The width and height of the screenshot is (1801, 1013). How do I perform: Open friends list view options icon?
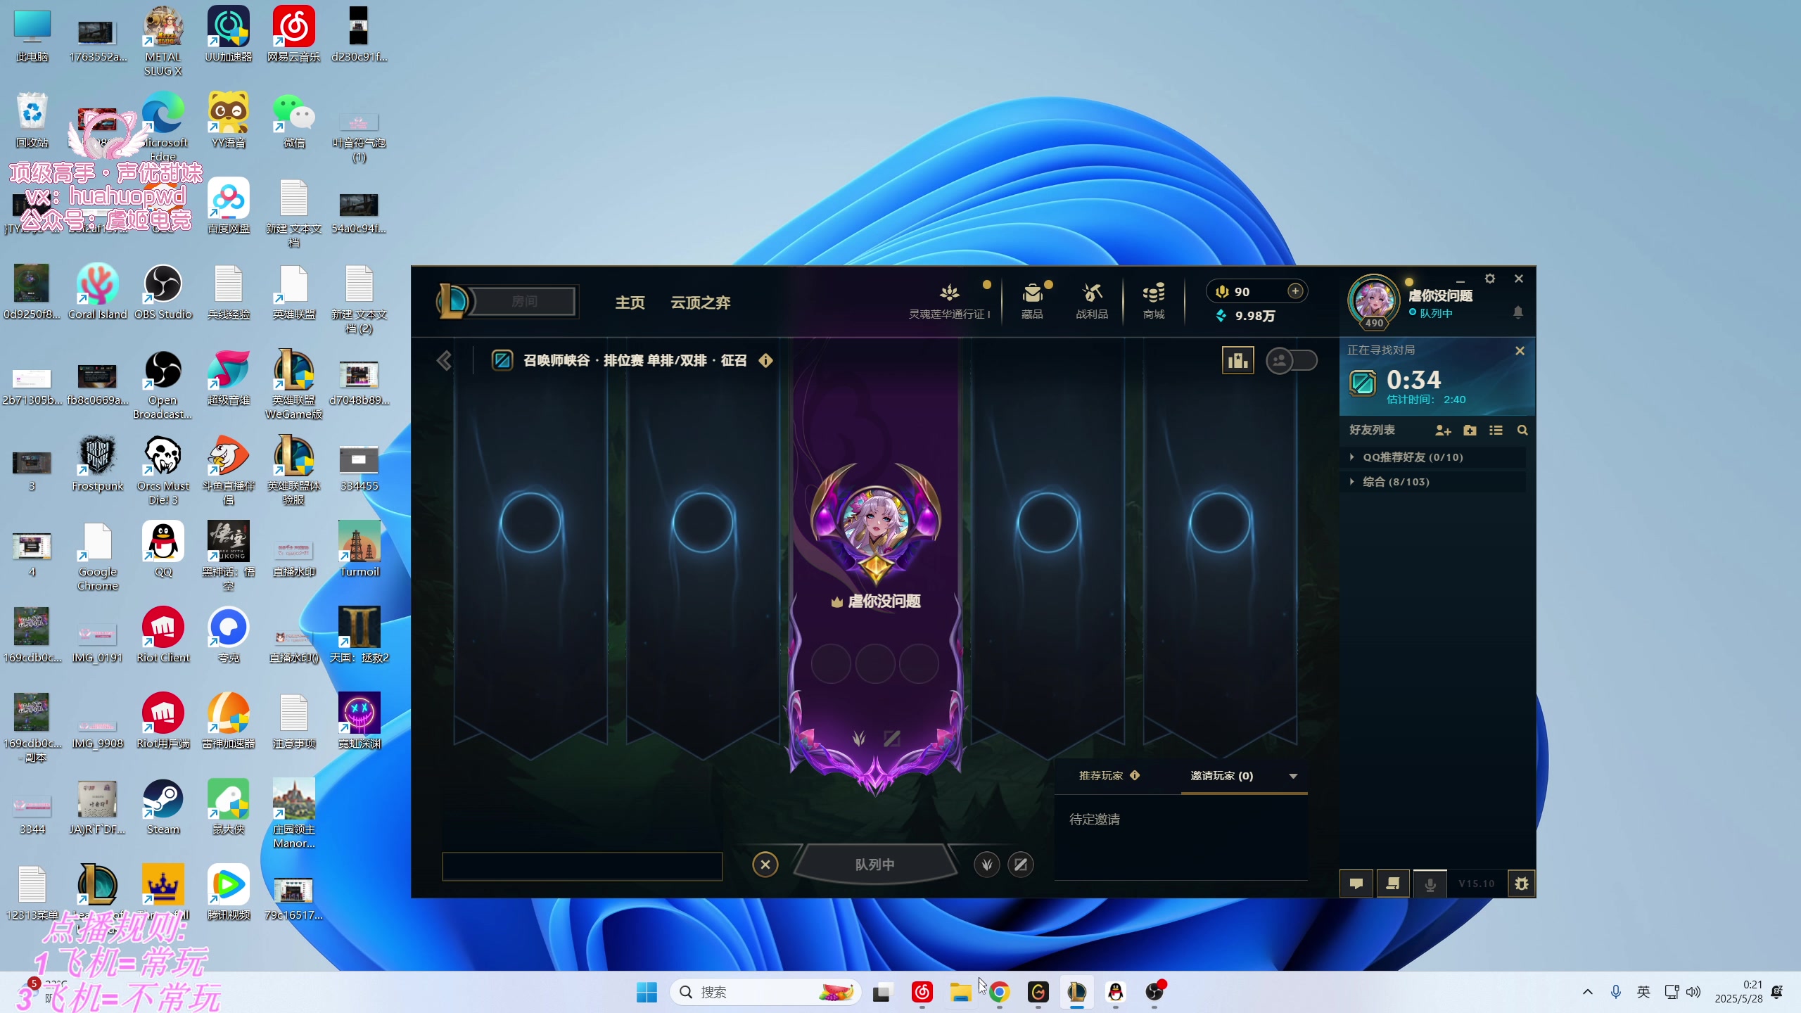tap(1496, 431)
